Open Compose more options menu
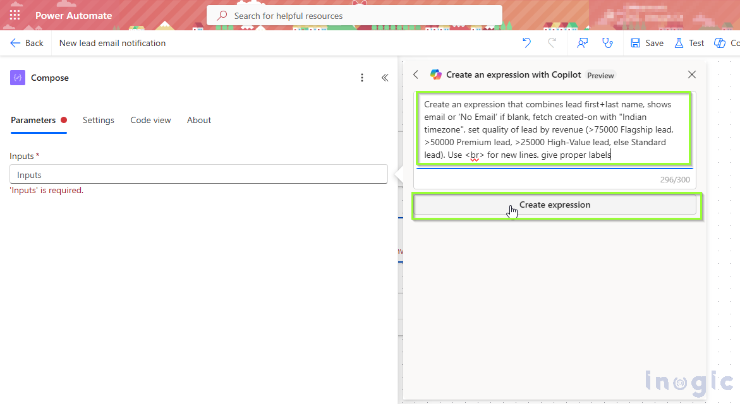The width and height of the screenshot is (740, 404). click(362, 78)
